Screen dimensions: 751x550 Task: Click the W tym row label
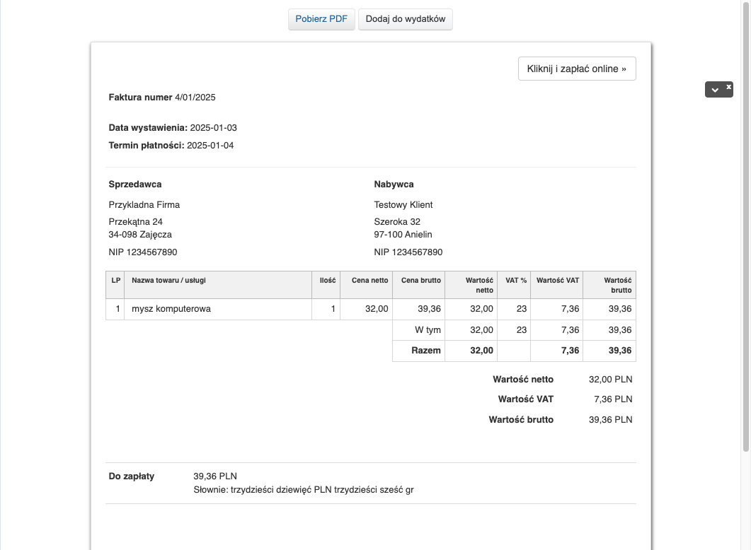click(428, 330)
